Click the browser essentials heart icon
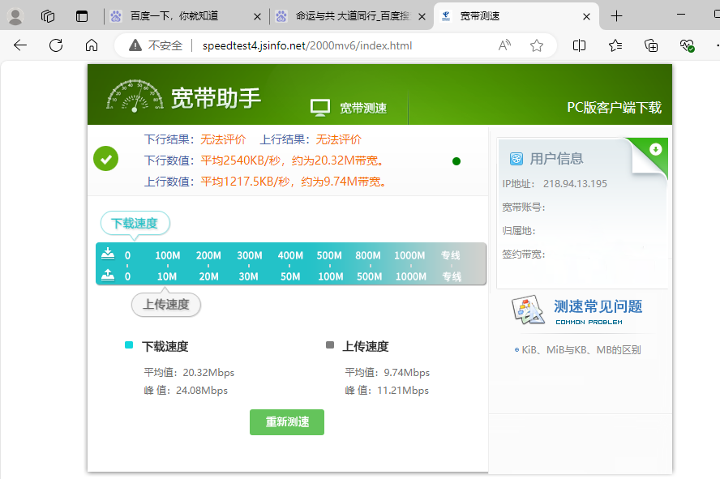Viewport: 720px width, 479px height. 687,45
